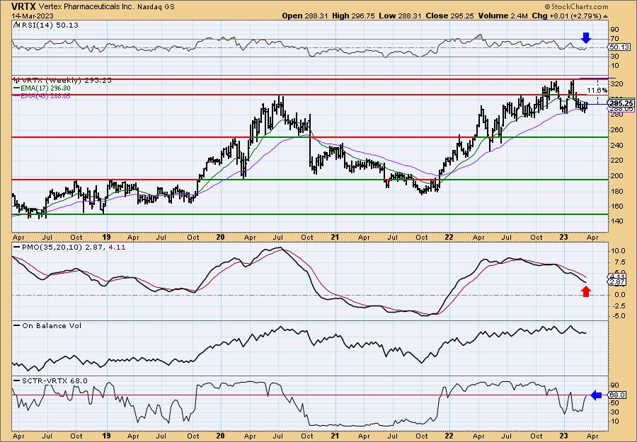The image size is (637, 442).
Task: Select the "Low 288.31" header value
Action: coord(401,16)
